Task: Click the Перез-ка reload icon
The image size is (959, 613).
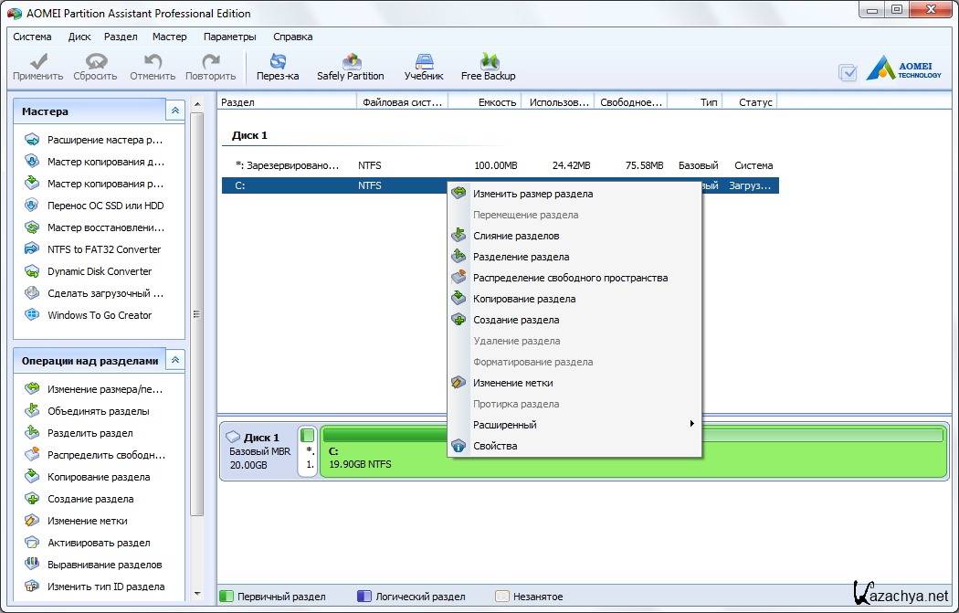Action: (x=278, y=66)
